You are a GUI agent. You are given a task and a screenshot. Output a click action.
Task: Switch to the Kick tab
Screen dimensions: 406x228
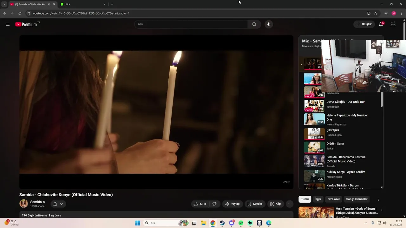83,4
